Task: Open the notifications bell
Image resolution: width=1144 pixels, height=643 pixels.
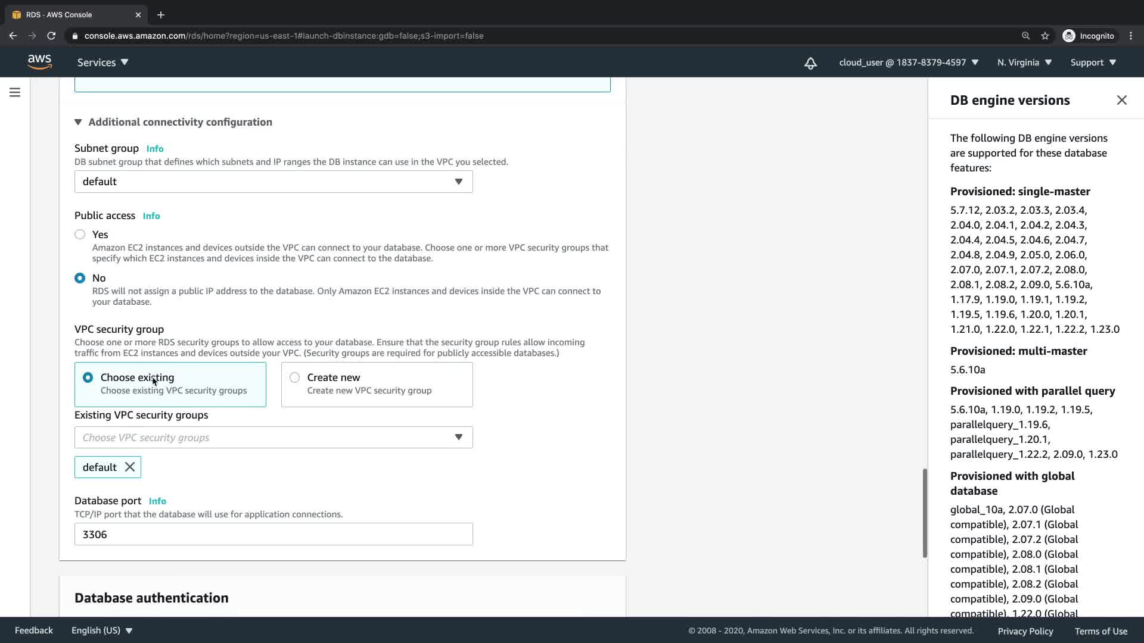Action: [x=810, y=63]
